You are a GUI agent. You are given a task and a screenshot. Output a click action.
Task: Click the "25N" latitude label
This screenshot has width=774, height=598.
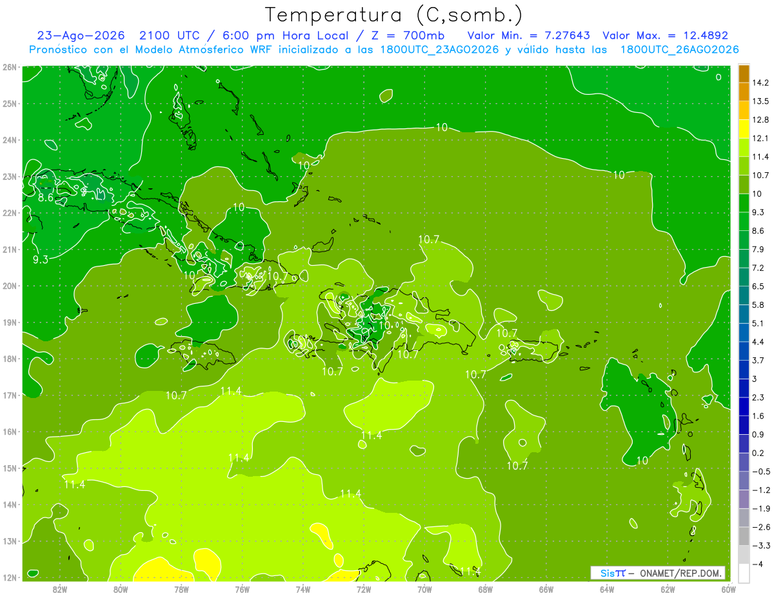click(x=10, y=103)
